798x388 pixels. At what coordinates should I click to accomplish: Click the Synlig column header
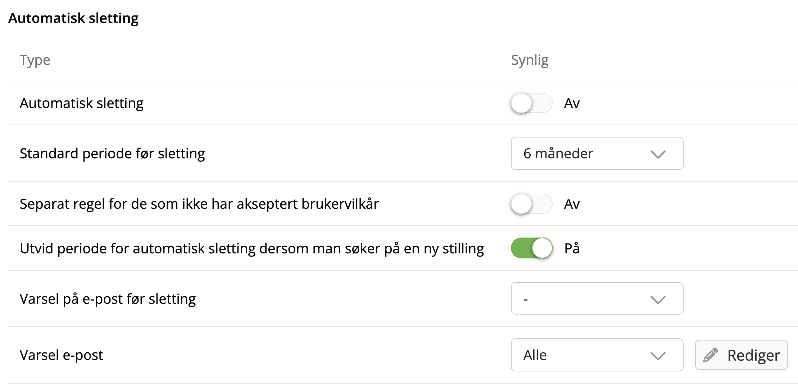pyautogui.click(x=530, y=60)
